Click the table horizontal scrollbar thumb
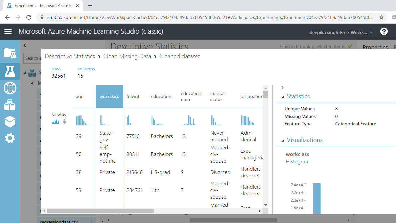396x223 pixels. coord(101,211)
